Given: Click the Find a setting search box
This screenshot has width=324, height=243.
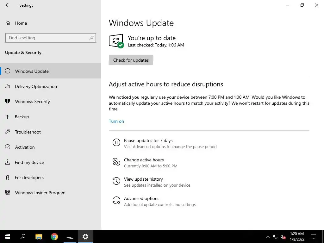Looking at the screenshot, I should coord(51,38).
